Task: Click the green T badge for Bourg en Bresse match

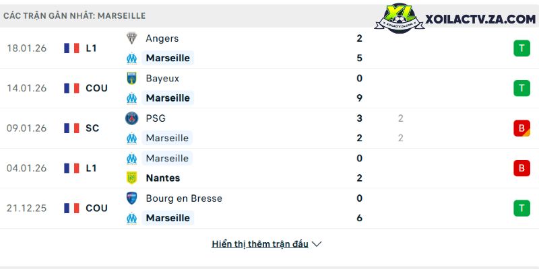Action: point(521,208)
